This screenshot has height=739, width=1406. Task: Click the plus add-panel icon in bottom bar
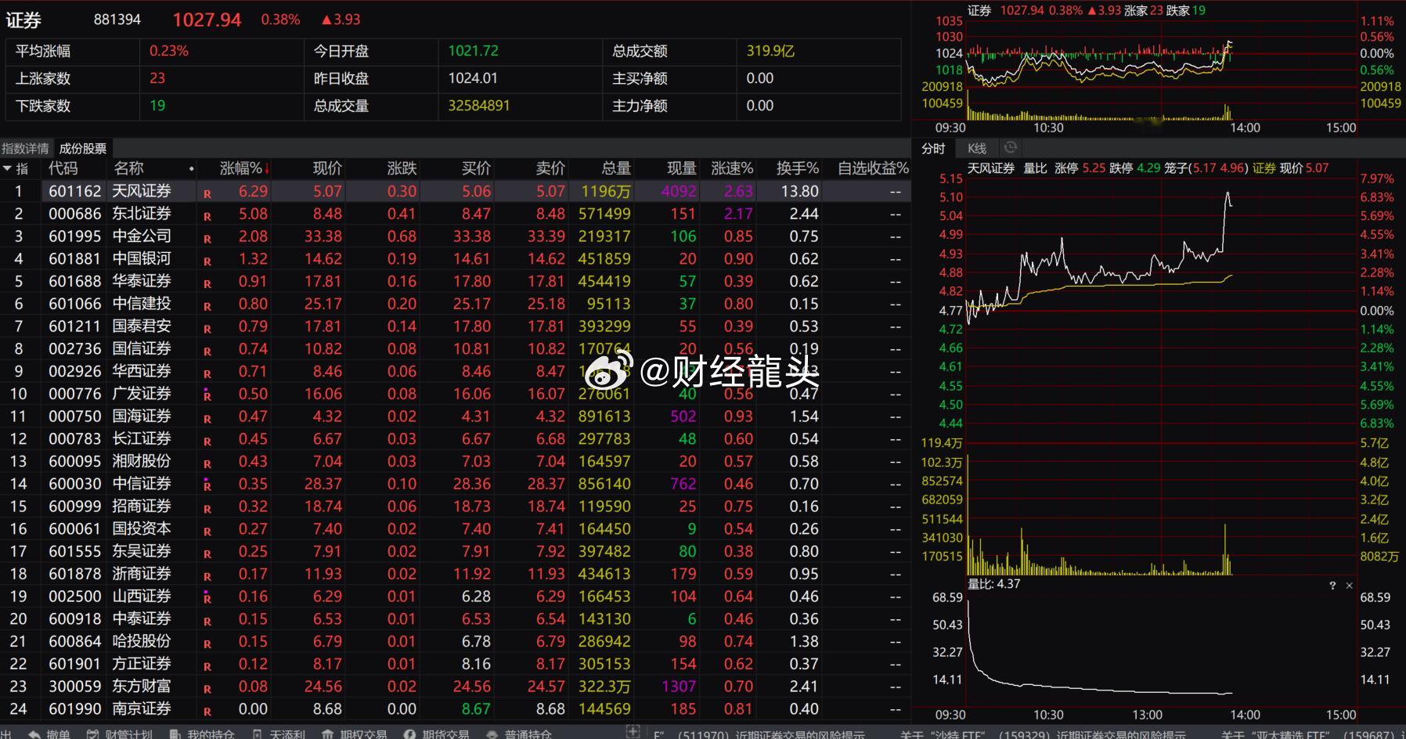[633, 731]
